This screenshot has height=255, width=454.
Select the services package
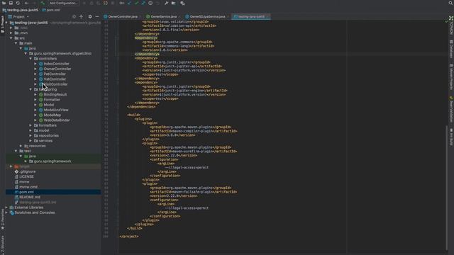click(x=45, y=141)
